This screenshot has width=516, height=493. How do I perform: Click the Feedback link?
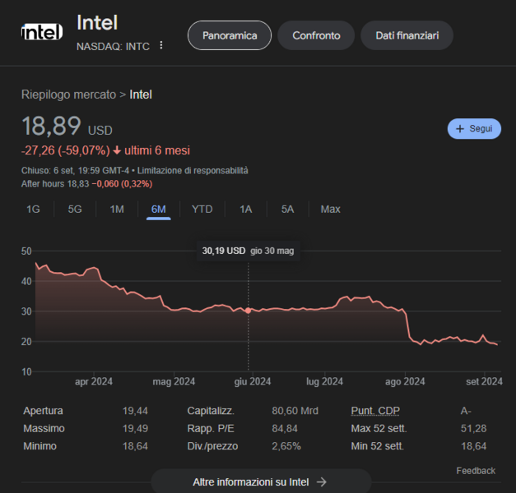pos(476,471)
